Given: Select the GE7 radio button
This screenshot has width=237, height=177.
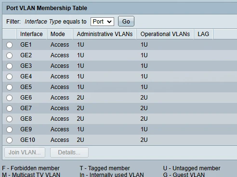Looking at the screenshot, I should coord(9,108).
